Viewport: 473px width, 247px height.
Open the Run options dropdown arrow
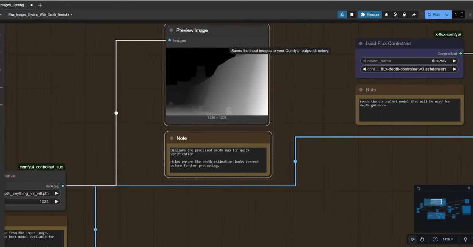coord(447,14)
